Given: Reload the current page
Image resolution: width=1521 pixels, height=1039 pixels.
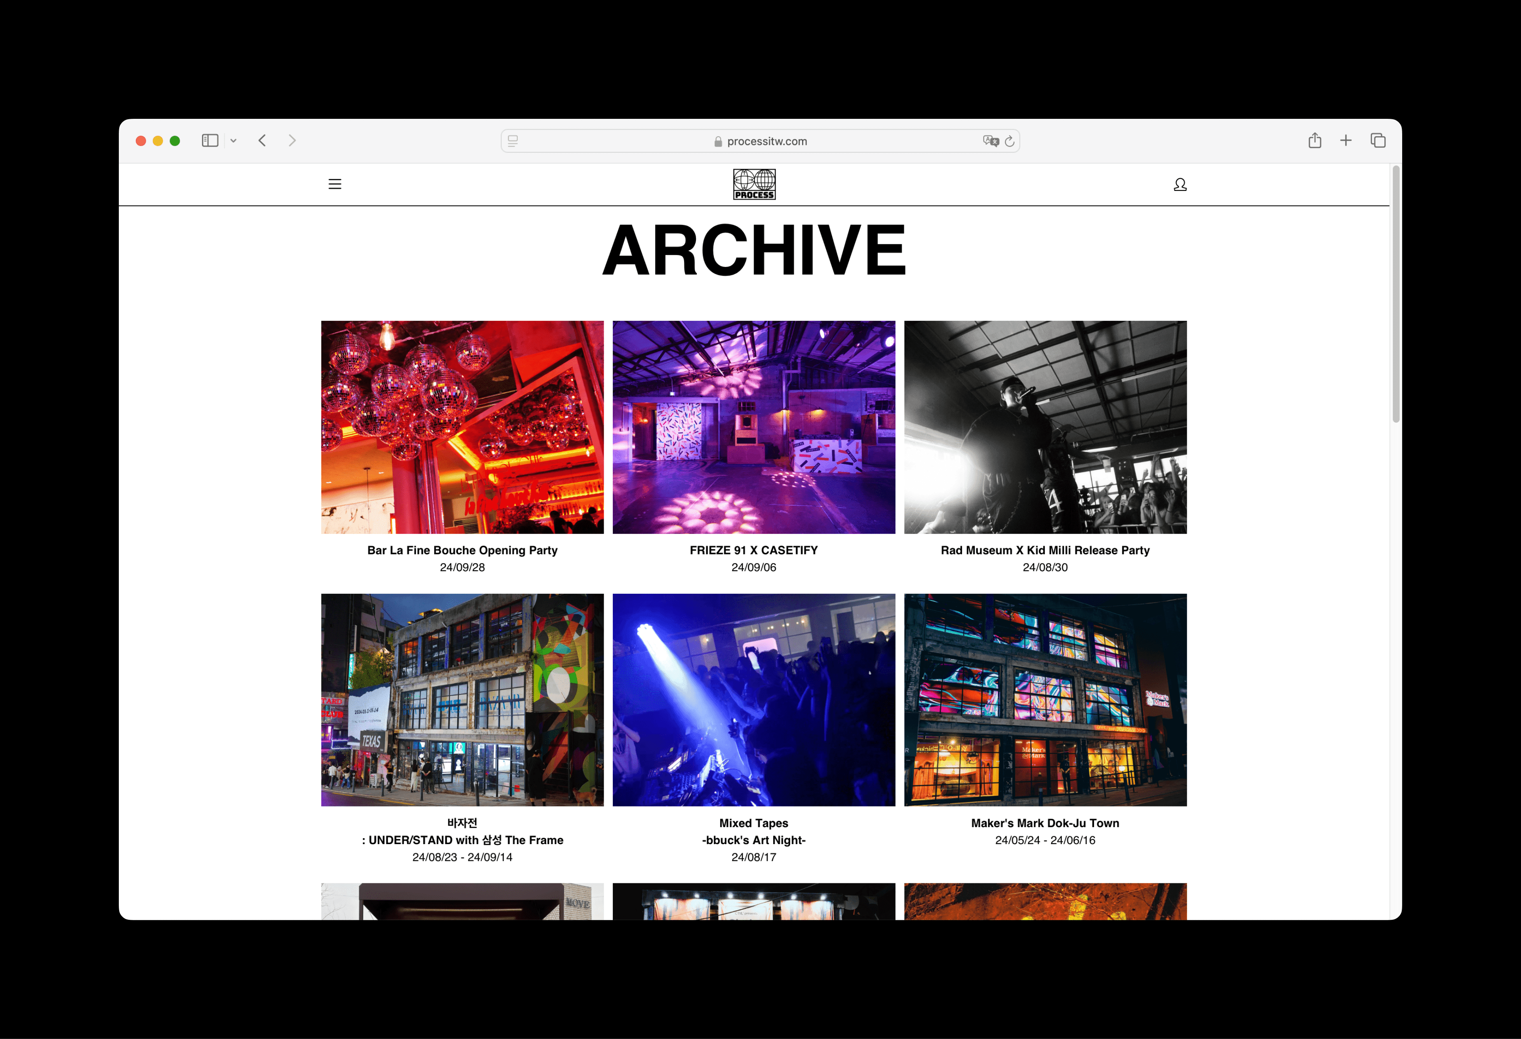Looking at the screenshot, I should pyautogui.click(x=1009, y=141).
